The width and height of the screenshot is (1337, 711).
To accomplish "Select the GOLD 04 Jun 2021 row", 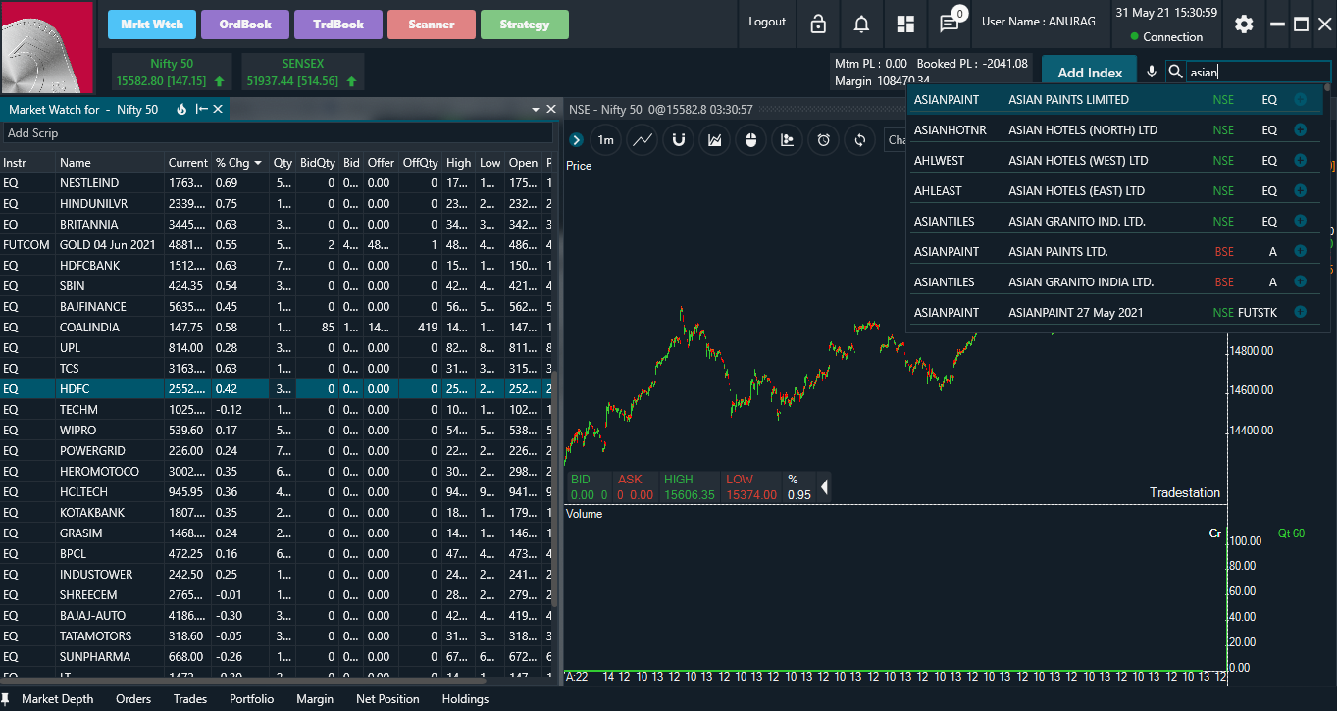I will click(x=277, y=245).
